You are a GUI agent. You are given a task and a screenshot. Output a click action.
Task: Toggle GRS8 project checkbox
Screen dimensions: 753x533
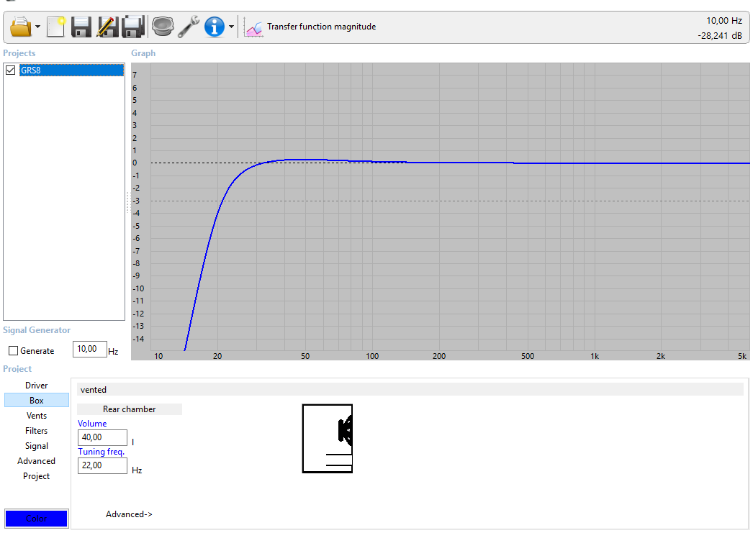click(11, 70)
